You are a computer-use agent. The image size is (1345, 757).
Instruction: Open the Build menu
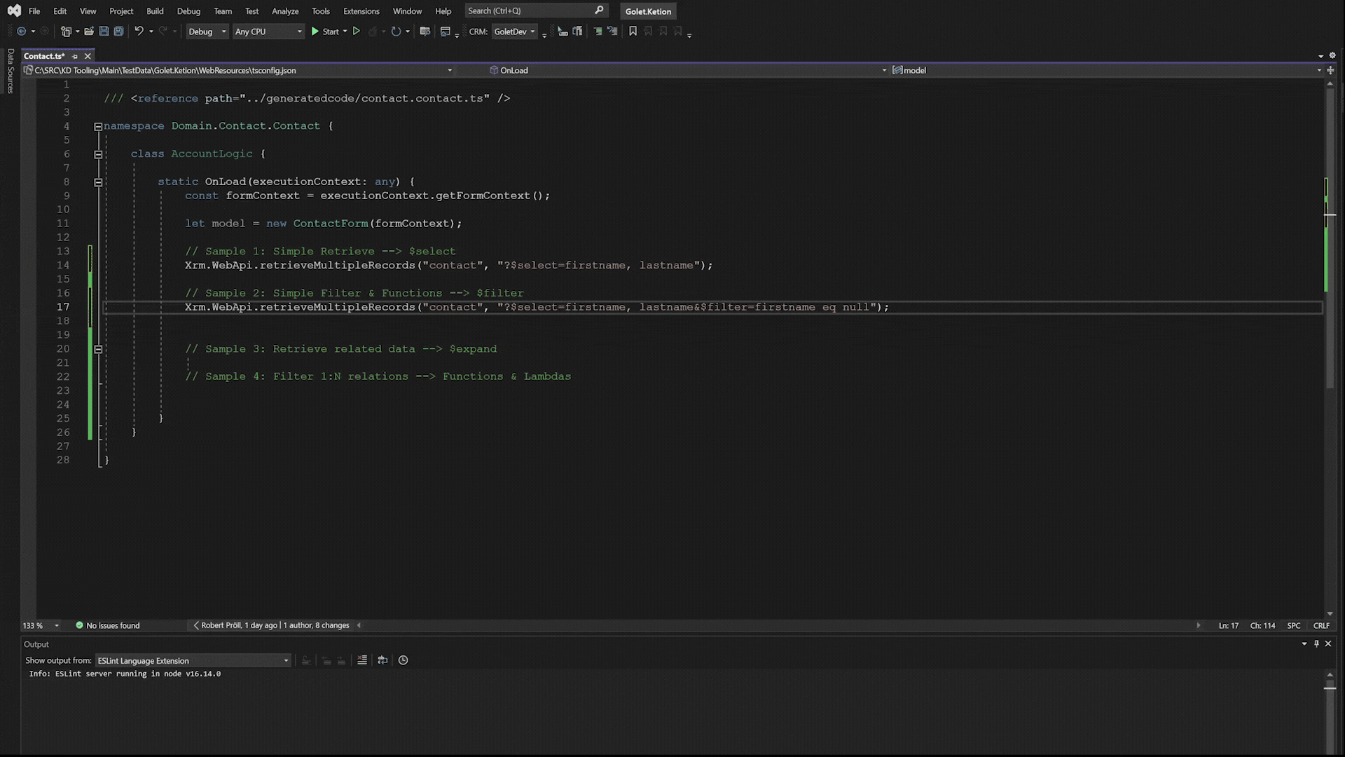point(155,11)
